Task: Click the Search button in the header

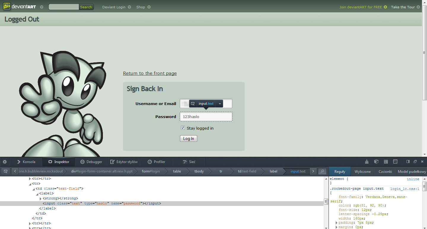Action: [86, 7]
